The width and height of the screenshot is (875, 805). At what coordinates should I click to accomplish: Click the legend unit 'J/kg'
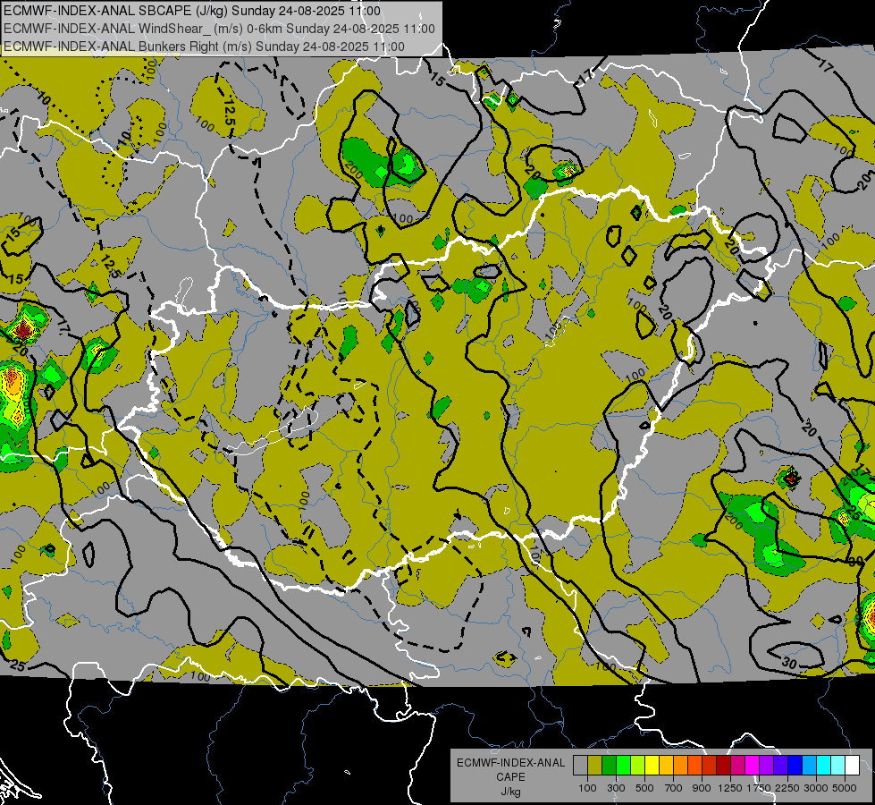(510, 792)
